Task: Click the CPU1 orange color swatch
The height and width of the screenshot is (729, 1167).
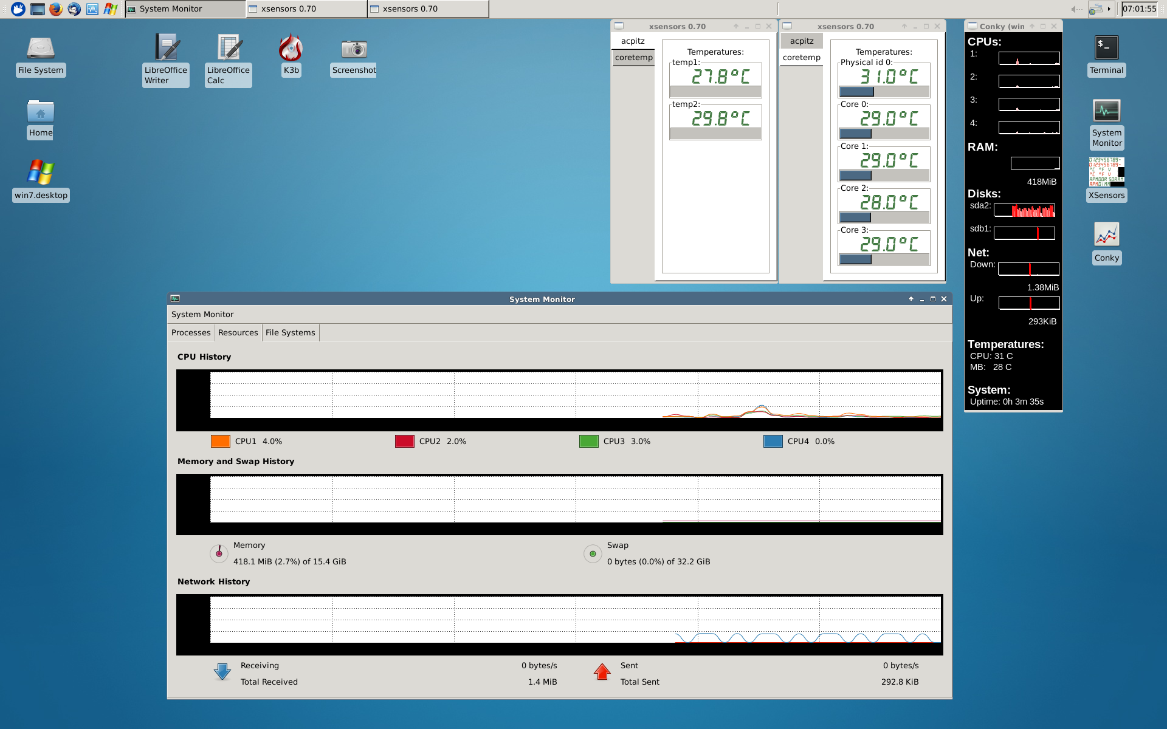Action: click(220, 442)
